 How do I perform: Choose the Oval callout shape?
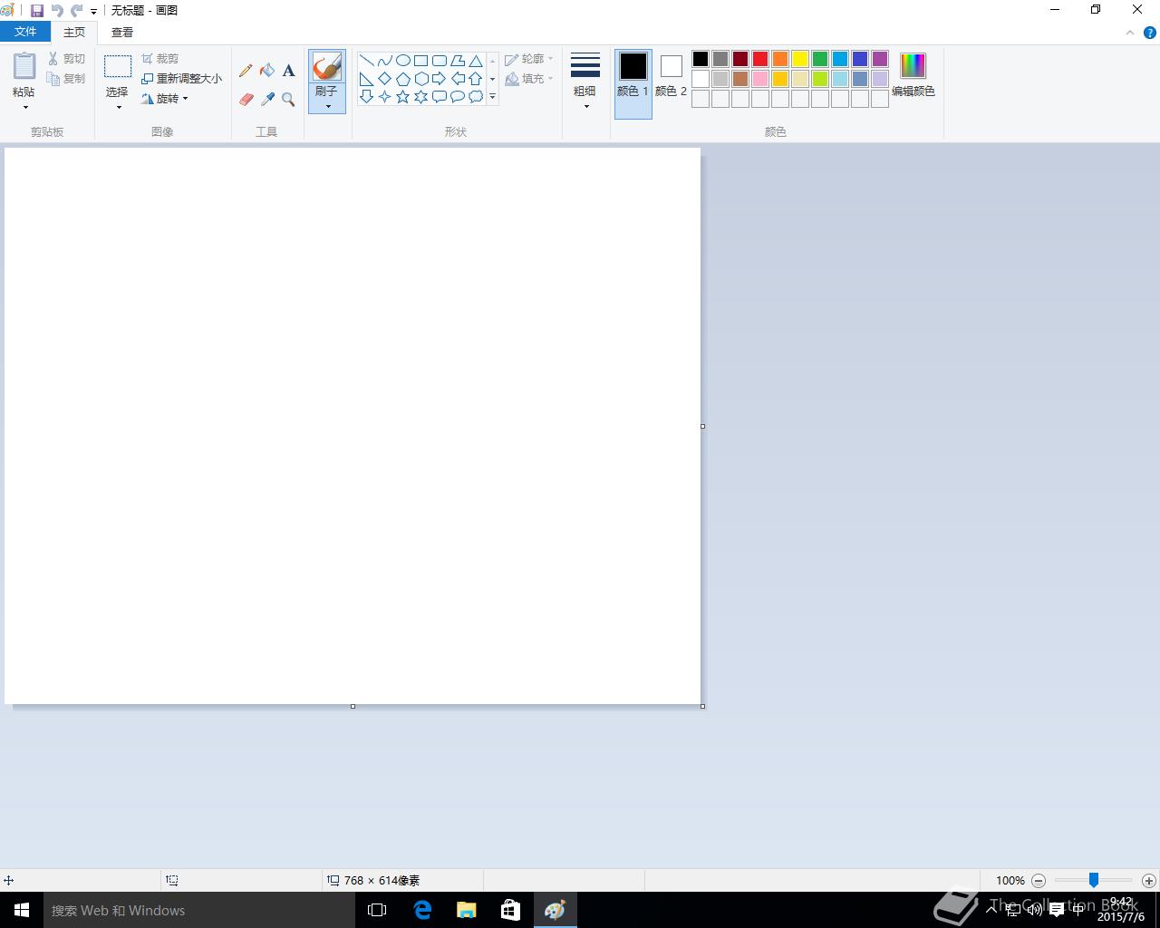click(x=458, y=96)
